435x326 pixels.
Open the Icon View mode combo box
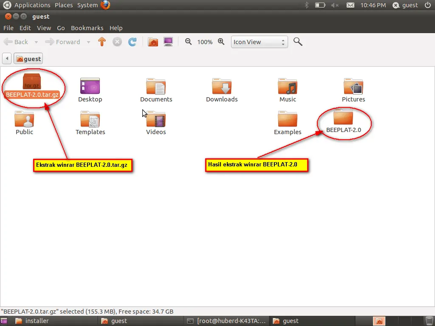[260, 42]
